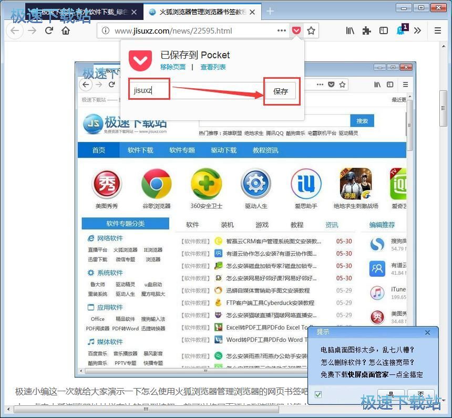Click 媒体软件 category heading

[110, 342]
